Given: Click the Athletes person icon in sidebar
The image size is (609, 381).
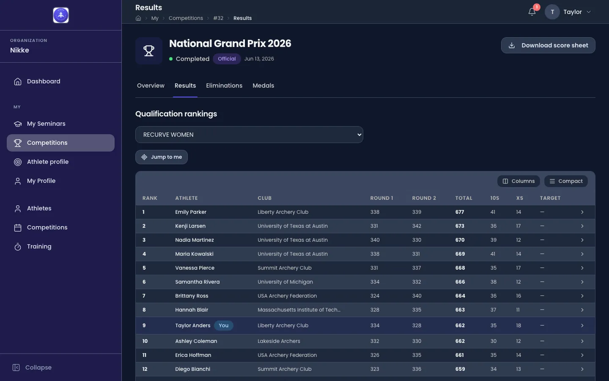Looking at the screenshot, I should (18, 208).
